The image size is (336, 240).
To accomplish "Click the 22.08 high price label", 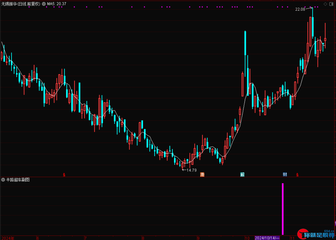I will tap(300, 9).
